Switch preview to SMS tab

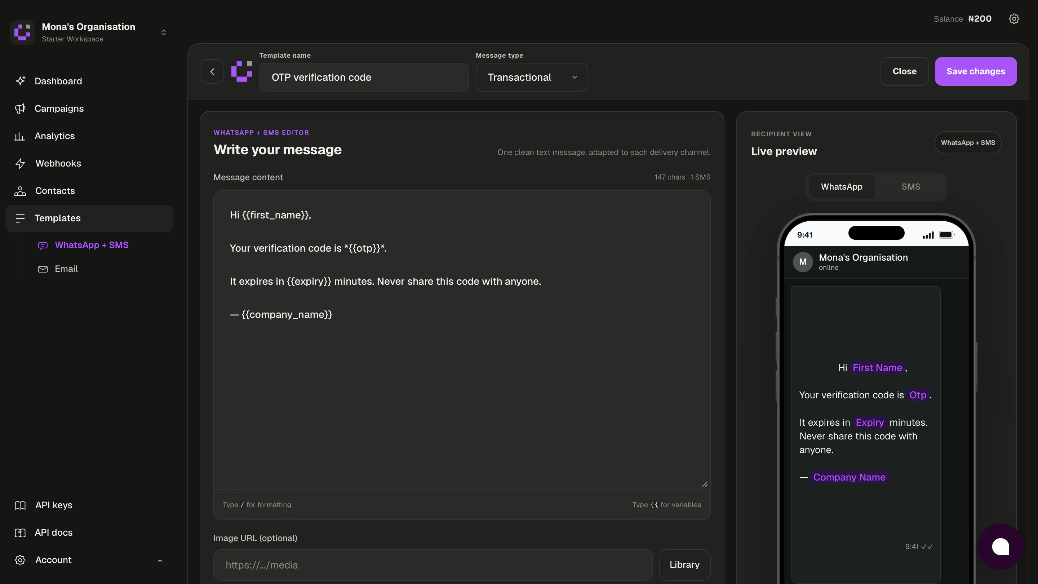pos(911,187)
